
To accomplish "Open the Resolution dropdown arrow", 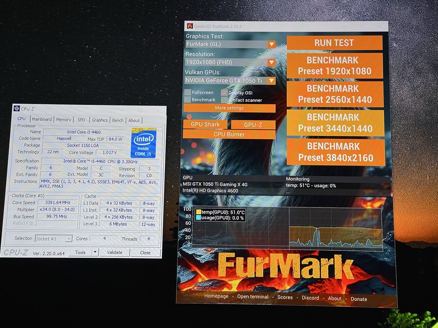I will [x=271, y=62].
